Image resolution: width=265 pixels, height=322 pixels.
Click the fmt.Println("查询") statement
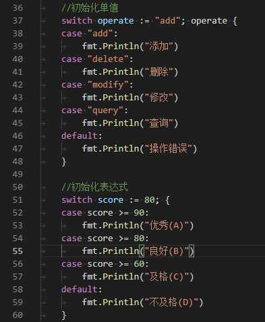(x=130, y=123)
